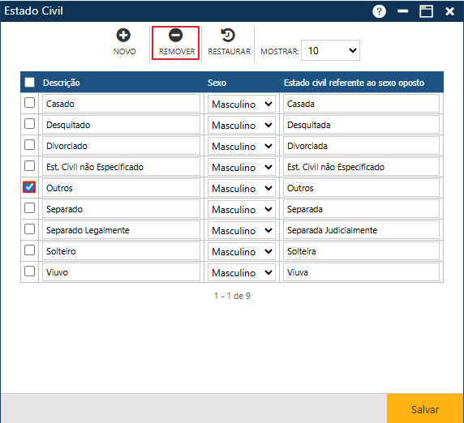Click the NOVO plus icon

[x=123, y=35]
